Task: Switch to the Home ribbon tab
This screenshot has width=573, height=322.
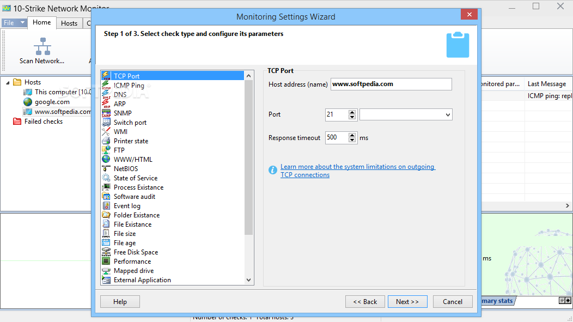Action: (x=41, y=22)
